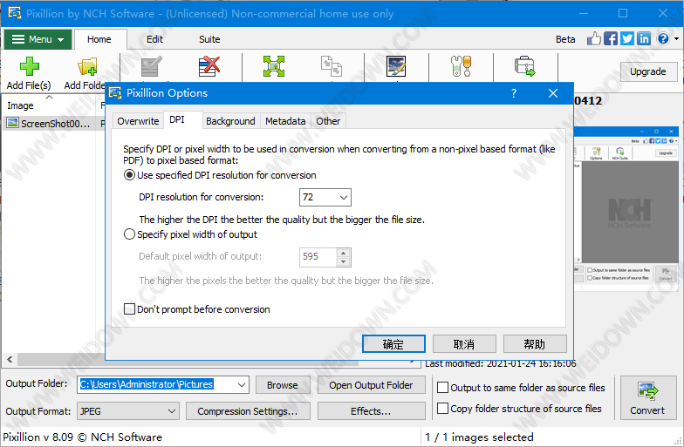The height and width of the screenshot is (447, 684).
Task: Select Specify pixel width of output option
Action: [130, 234]
